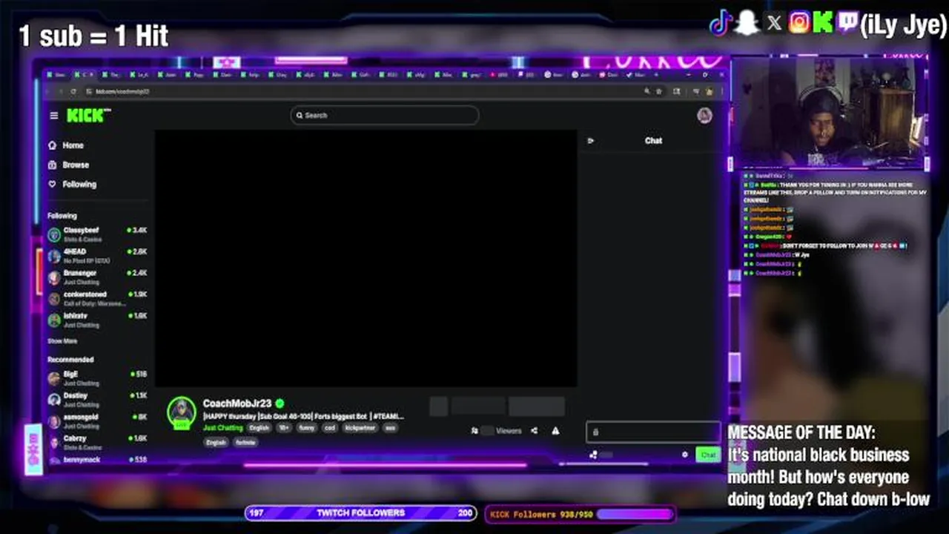The width and height of the screenshot is (949, 534).
Task: Click the cod tag
Action: pos(330,428)
